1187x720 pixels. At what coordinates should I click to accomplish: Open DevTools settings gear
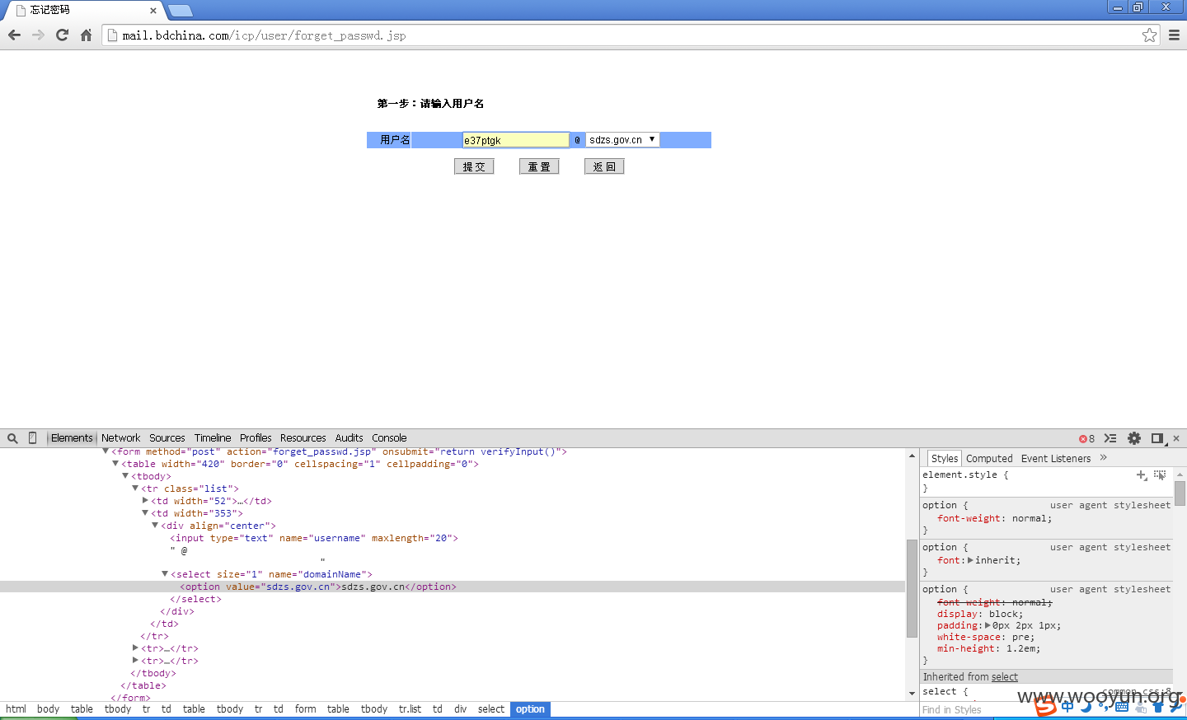coord(1134,438)
